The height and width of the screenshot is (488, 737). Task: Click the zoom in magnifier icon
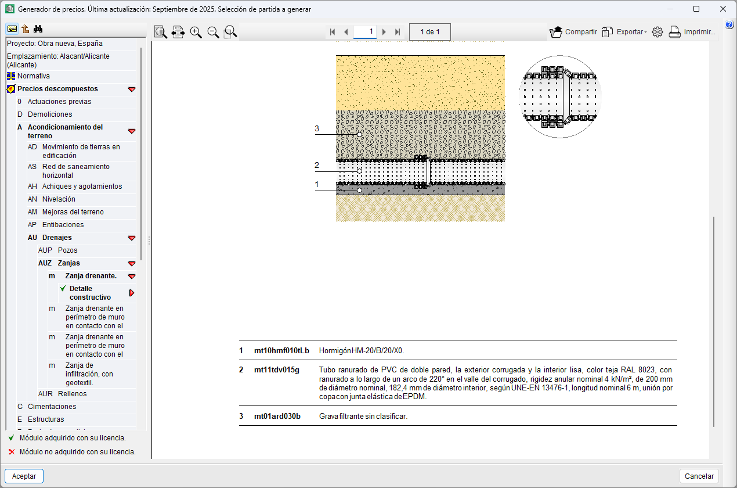point(196,32)
